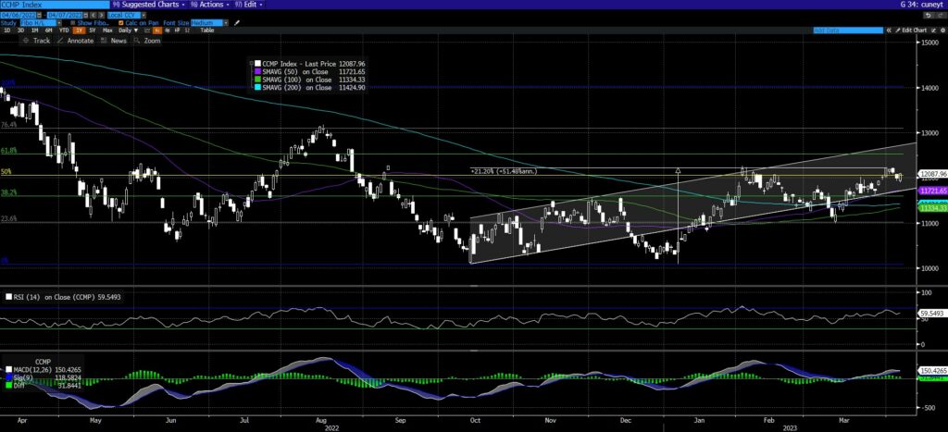Viewport: 948px width, 432px height.
Task: Activate the Zoom magnifier tool
Action: point(146,41)
